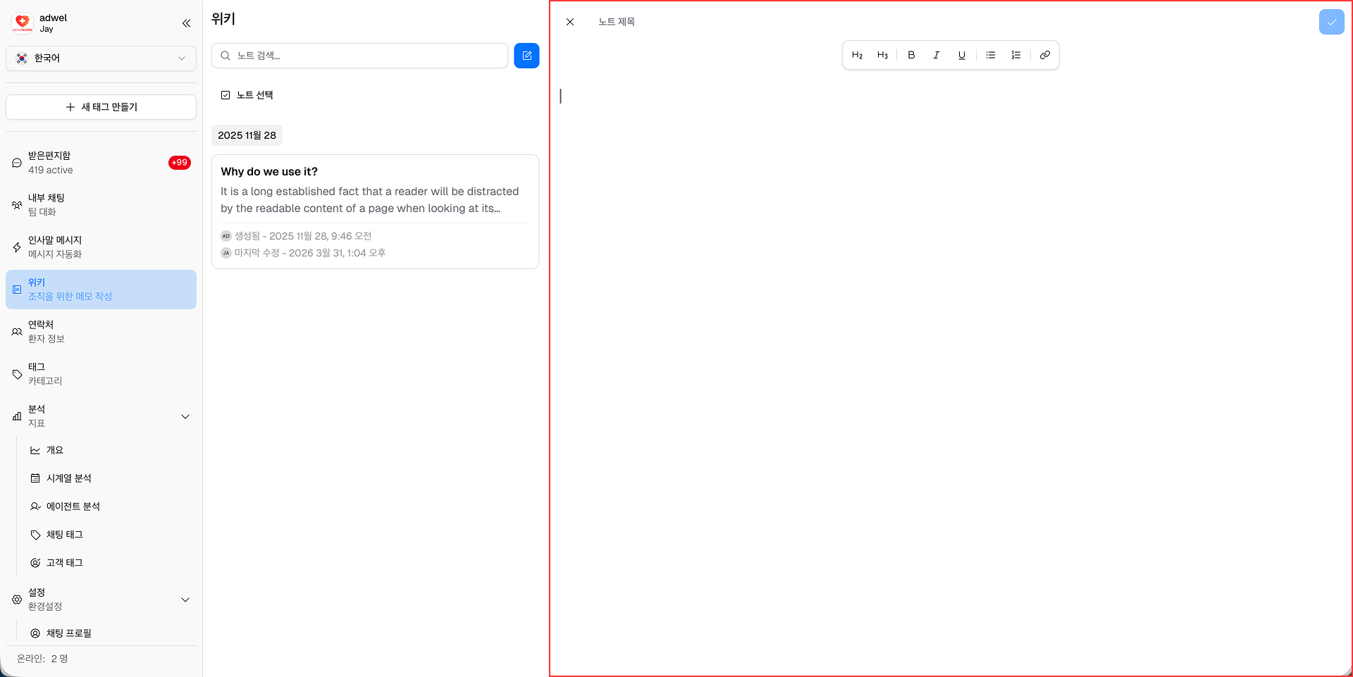Toggle bold formatting
This screenshot has width=1353, height=677.
[911, 54]
